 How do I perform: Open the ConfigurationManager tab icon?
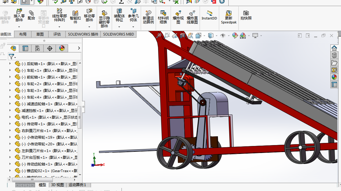(38, 48)
